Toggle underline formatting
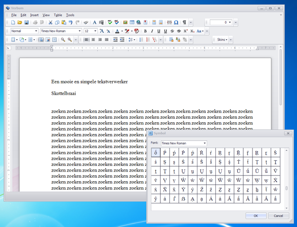Screen dimensions: 297x227 [x=159, y=31]
